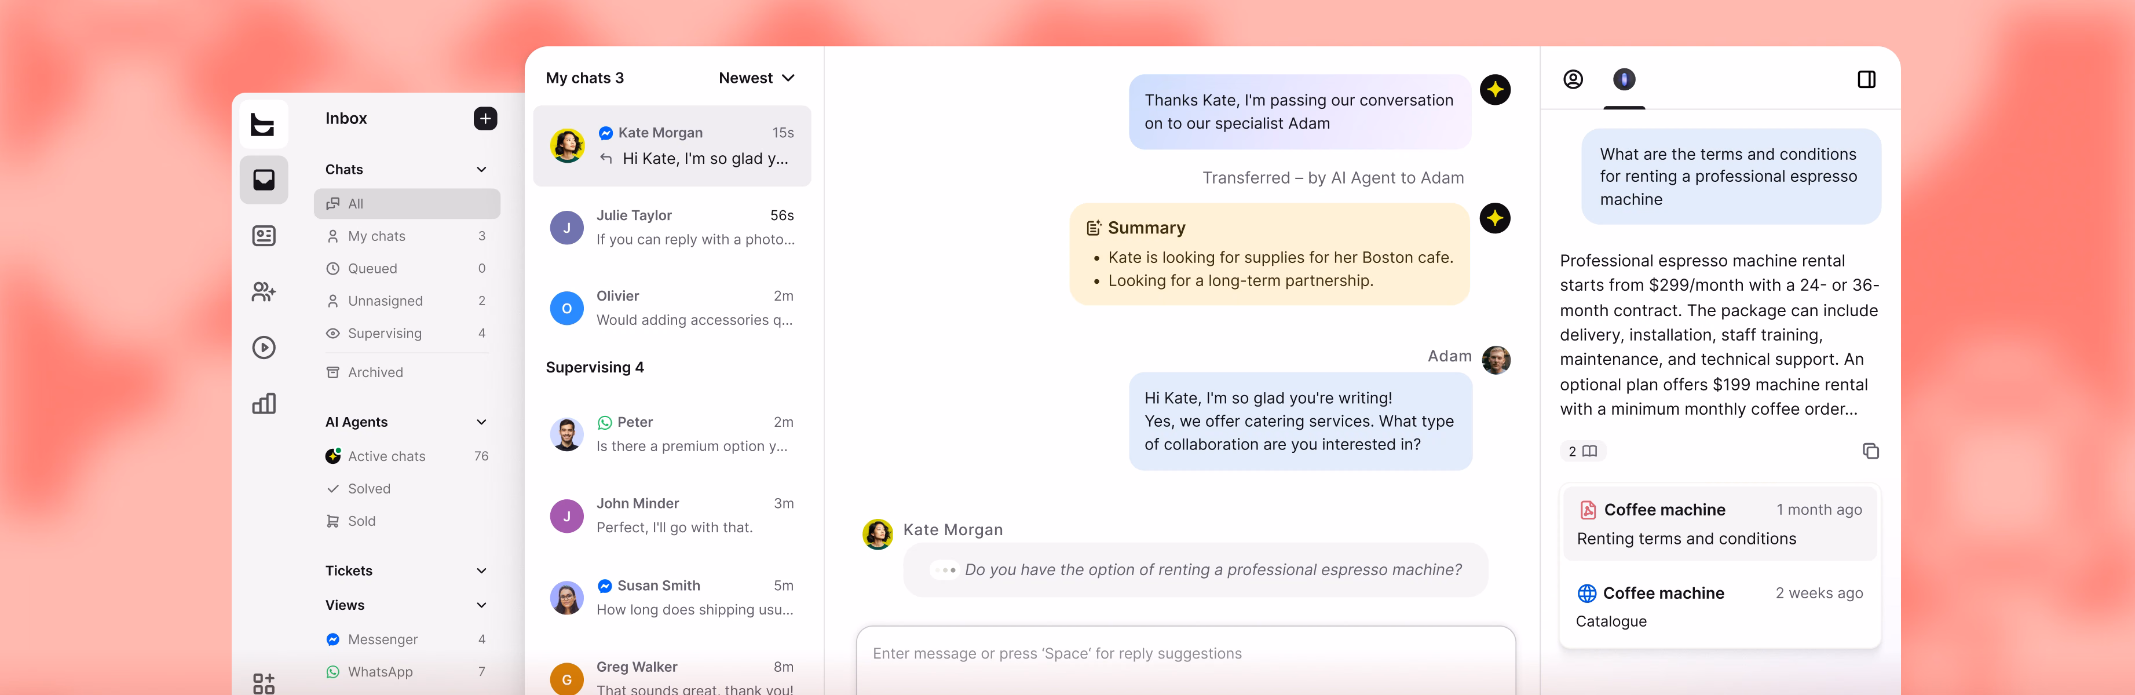2135x695 pixels.
Task: Click Adam's avatar in the conversation
Action: coord(1495,360)
